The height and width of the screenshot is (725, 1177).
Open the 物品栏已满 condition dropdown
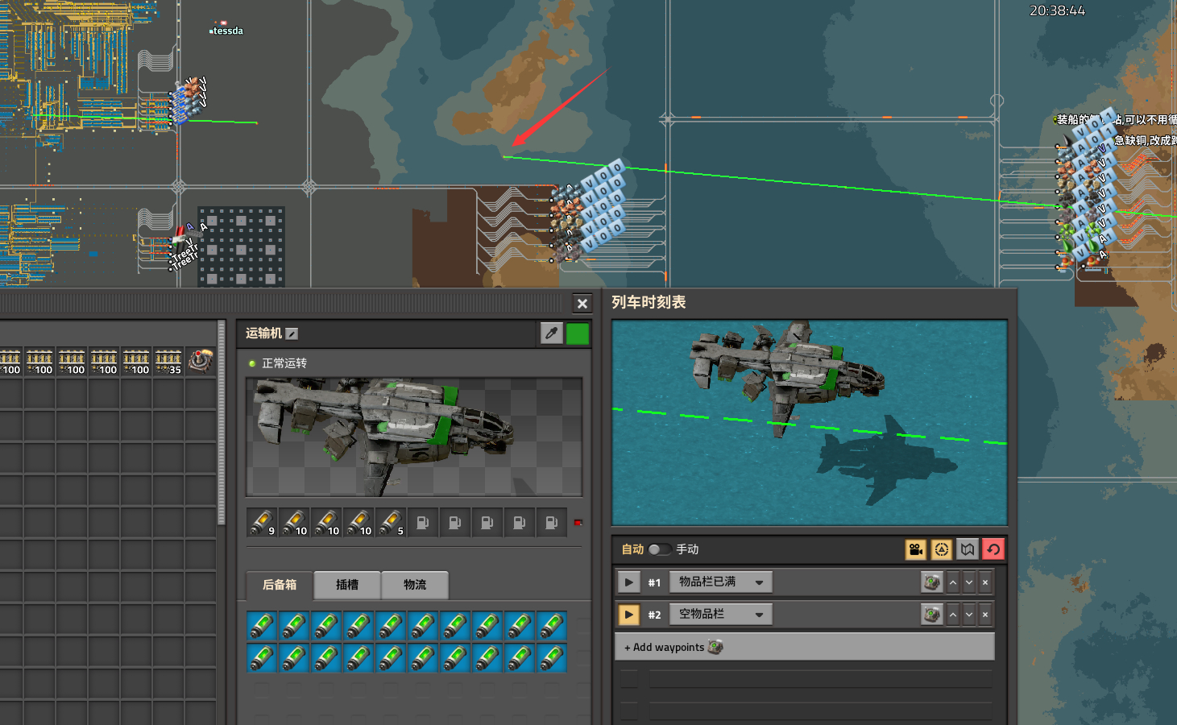coord(721,582)
